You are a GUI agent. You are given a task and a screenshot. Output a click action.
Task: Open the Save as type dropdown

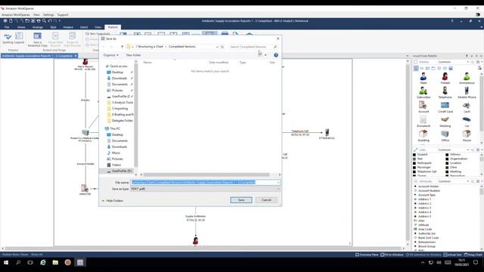tap(278, 189)
